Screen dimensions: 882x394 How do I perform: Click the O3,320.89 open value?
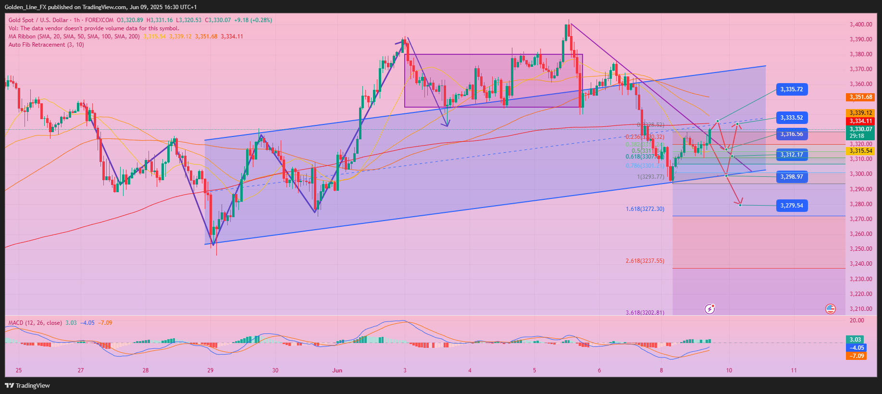(130, 20)
